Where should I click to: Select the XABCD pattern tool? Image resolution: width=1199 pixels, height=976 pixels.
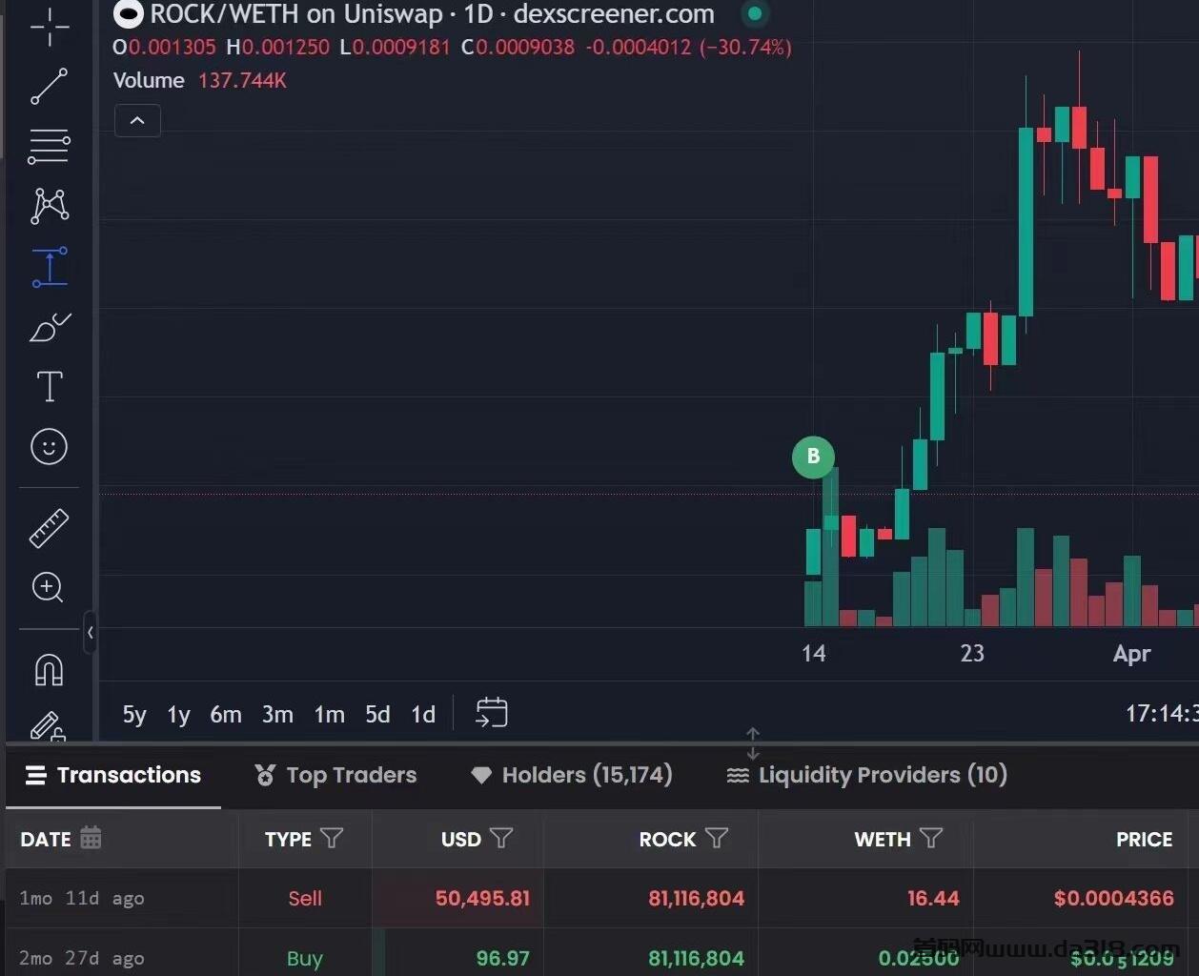pos(50,205)
